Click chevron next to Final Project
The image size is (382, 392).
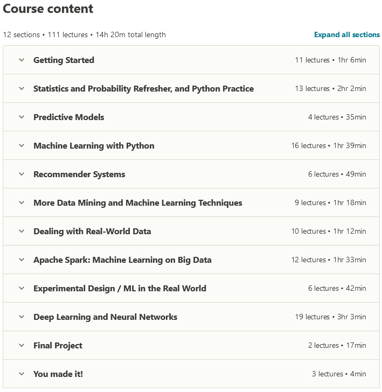tap(22, 345)
